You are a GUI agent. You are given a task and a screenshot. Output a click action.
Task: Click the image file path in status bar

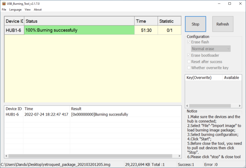pos(55,165)
